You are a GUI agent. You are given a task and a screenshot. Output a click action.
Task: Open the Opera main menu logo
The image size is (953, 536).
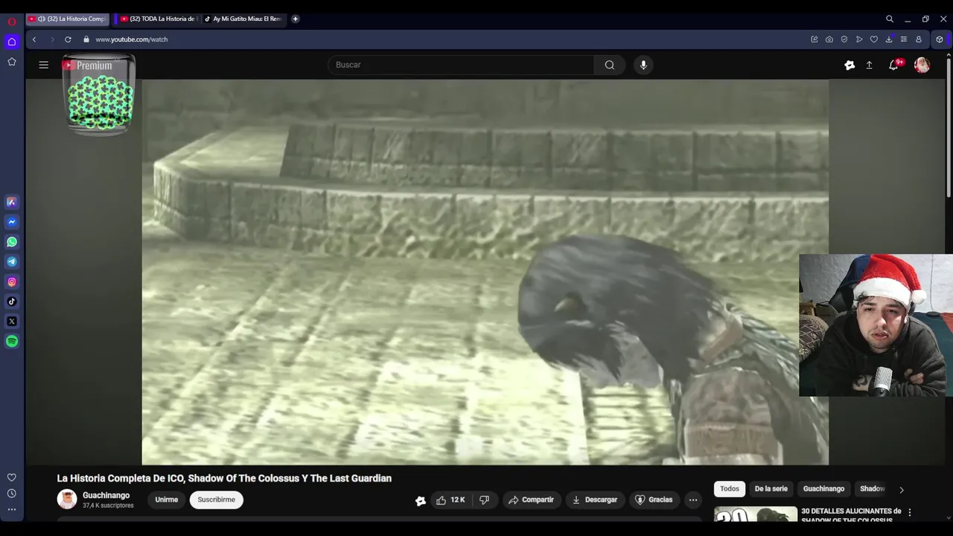tap(12, 22)
